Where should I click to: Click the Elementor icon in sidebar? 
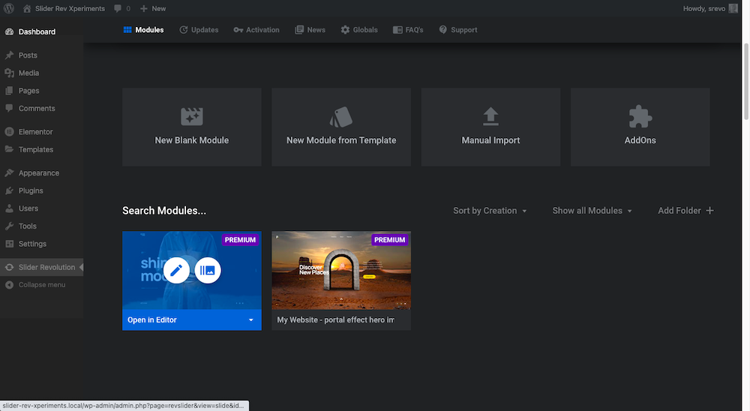pyautogui.click(x=9, y=131)
